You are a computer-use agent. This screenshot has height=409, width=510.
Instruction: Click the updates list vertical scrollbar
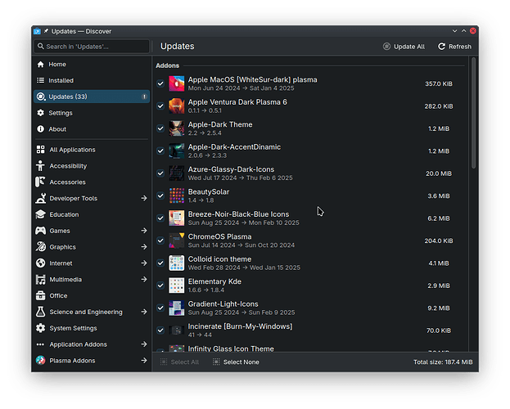click(x=473, y=113)
